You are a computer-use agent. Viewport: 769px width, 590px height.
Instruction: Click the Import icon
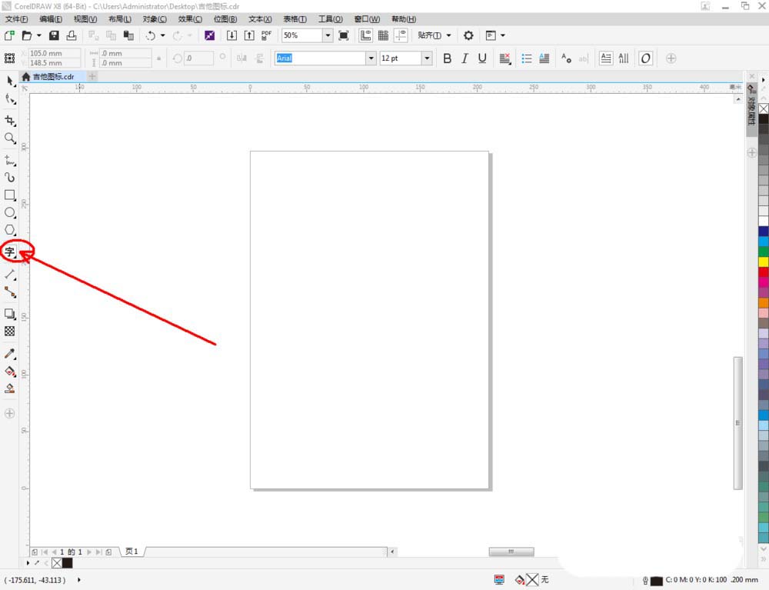click(231, 35)
